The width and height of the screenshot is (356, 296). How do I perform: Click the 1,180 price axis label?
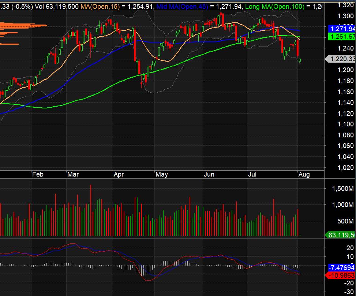coord(345,81)
